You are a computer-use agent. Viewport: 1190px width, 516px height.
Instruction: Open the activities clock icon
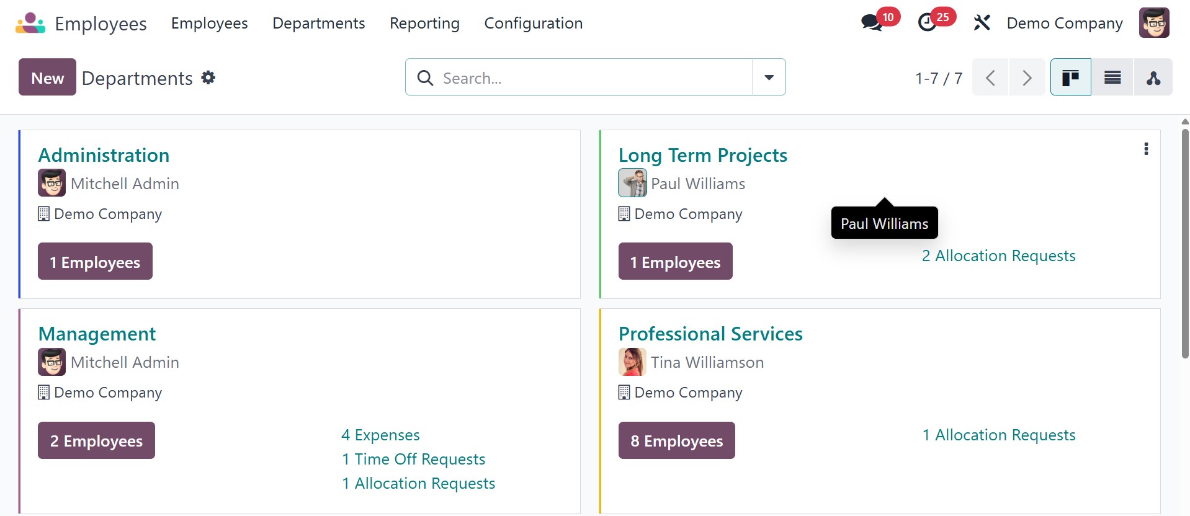click(927, 23)
